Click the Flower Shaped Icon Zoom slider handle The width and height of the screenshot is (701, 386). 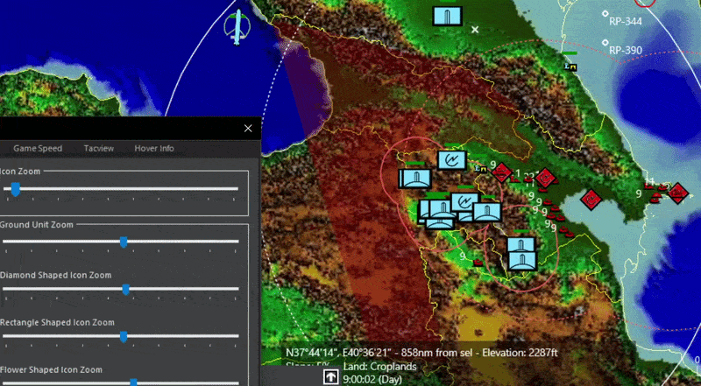[x=133, y=382]
